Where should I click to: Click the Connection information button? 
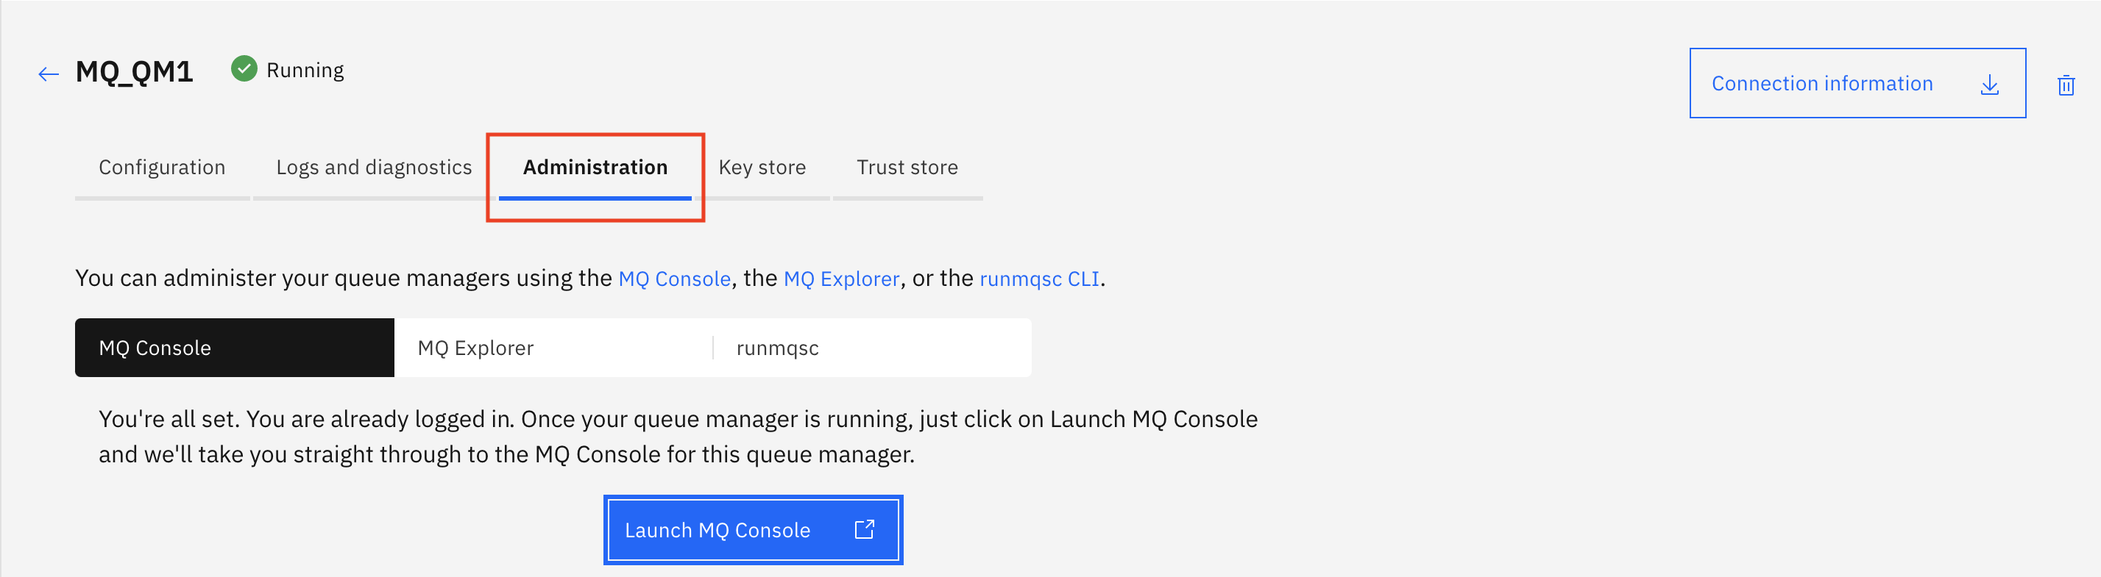tap(1857, 83)
